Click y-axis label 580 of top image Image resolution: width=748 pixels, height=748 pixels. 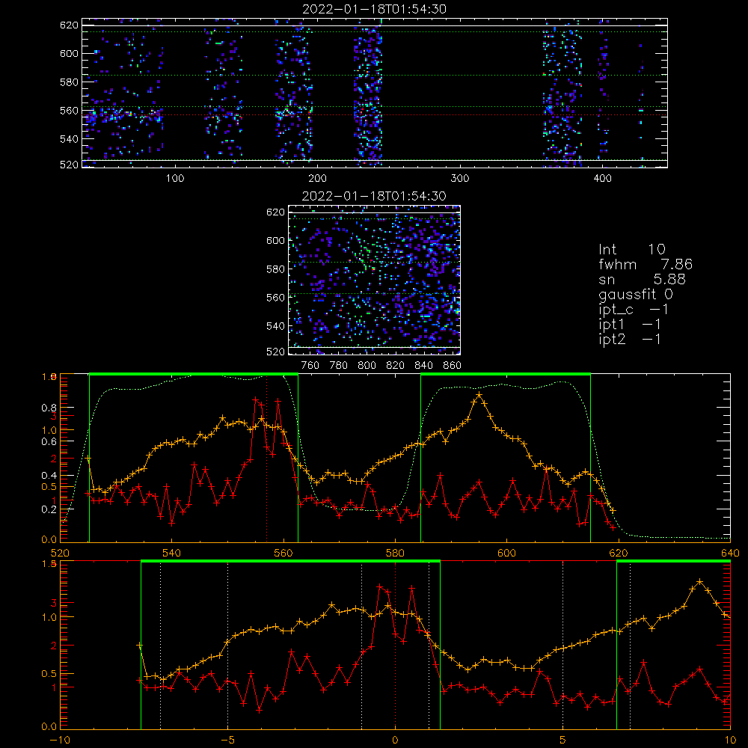69,82
